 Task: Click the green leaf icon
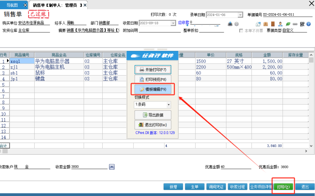point(288,24)
